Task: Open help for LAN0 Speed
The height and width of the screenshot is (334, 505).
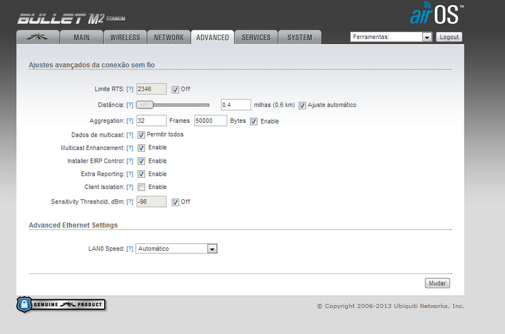Action: point(130,248)
